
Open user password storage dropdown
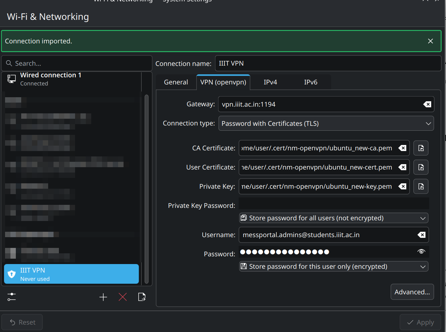[x=334, y=266]
